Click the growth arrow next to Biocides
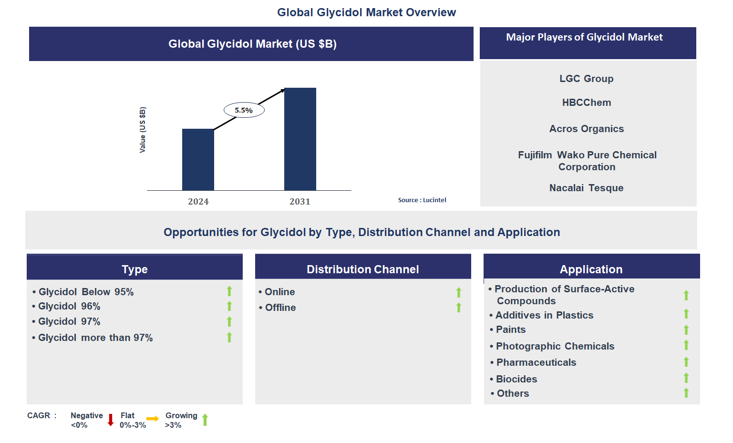The width and height of the screenshot is (733, 443). click(x=686, y=378)
